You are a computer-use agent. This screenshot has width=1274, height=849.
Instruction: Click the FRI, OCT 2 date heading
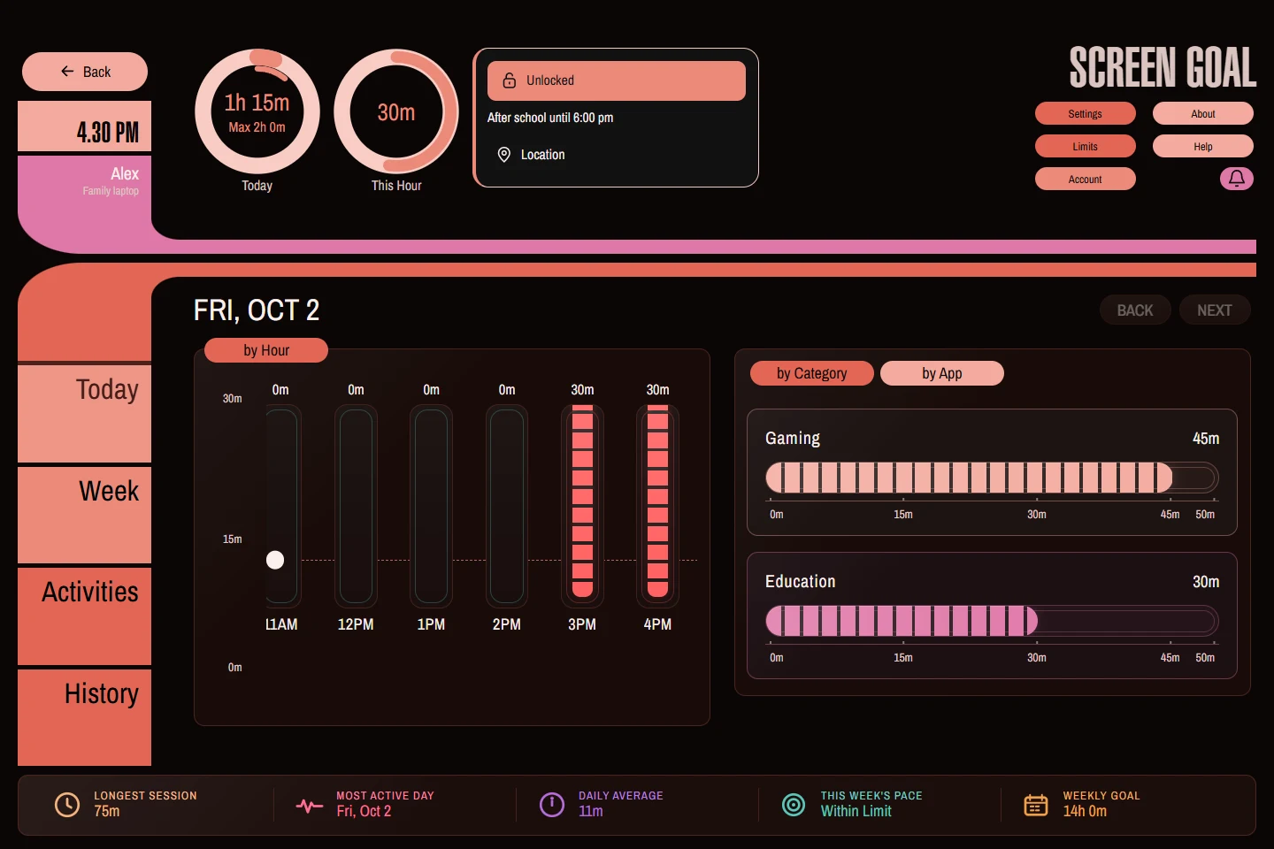257,310
